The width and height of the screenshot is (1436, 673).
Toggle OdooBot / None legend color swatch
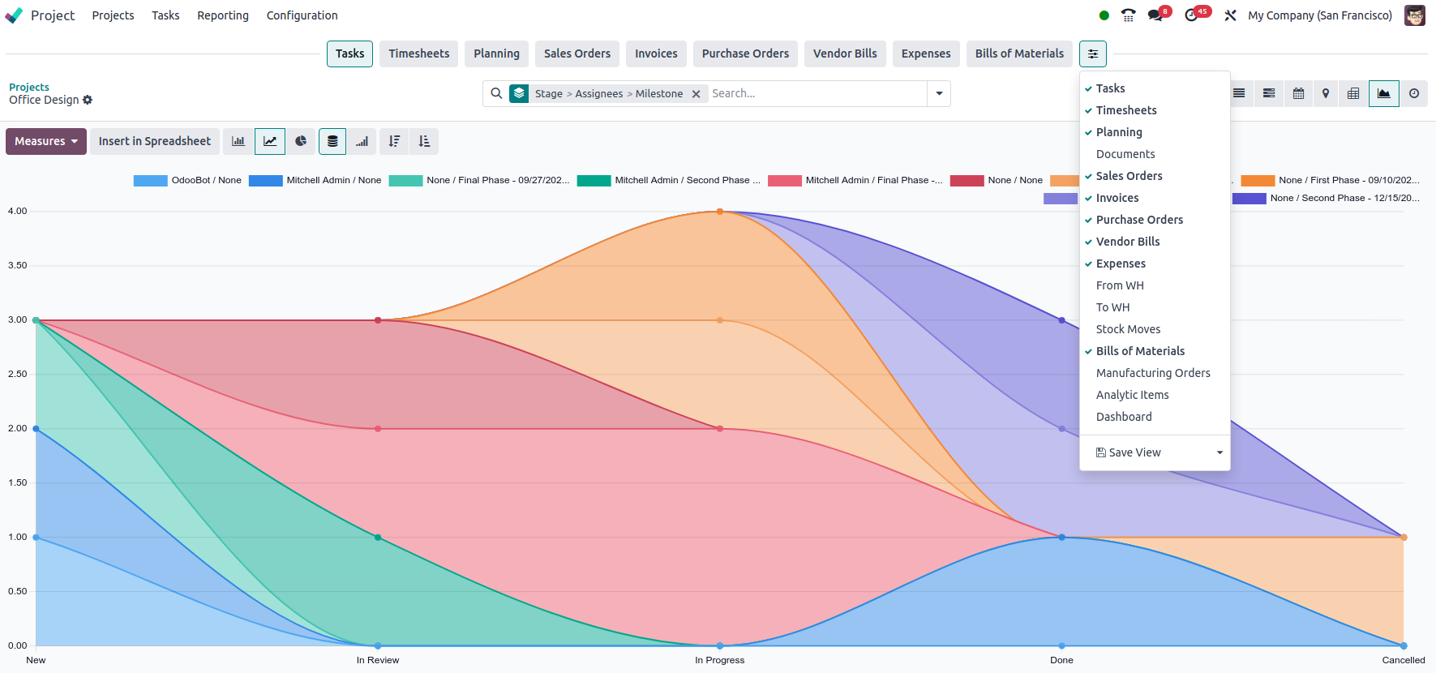150,180
